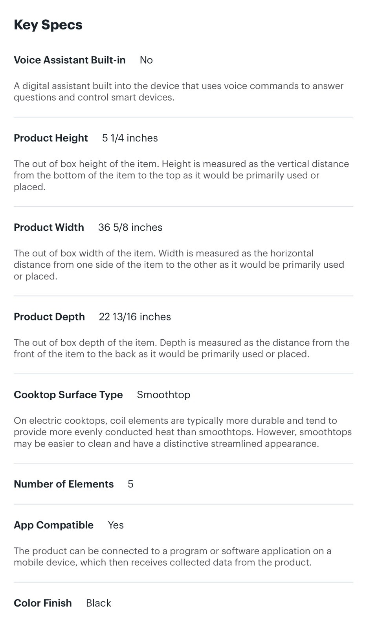The image size is (367, 629).
Task: Click the cooktop surface description paragraph
Action: coord(183,432)
